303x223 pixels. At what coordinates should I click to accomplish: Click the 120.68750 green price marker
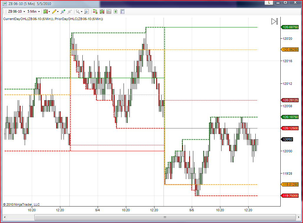pyautogui.click(x=290, y=27)
